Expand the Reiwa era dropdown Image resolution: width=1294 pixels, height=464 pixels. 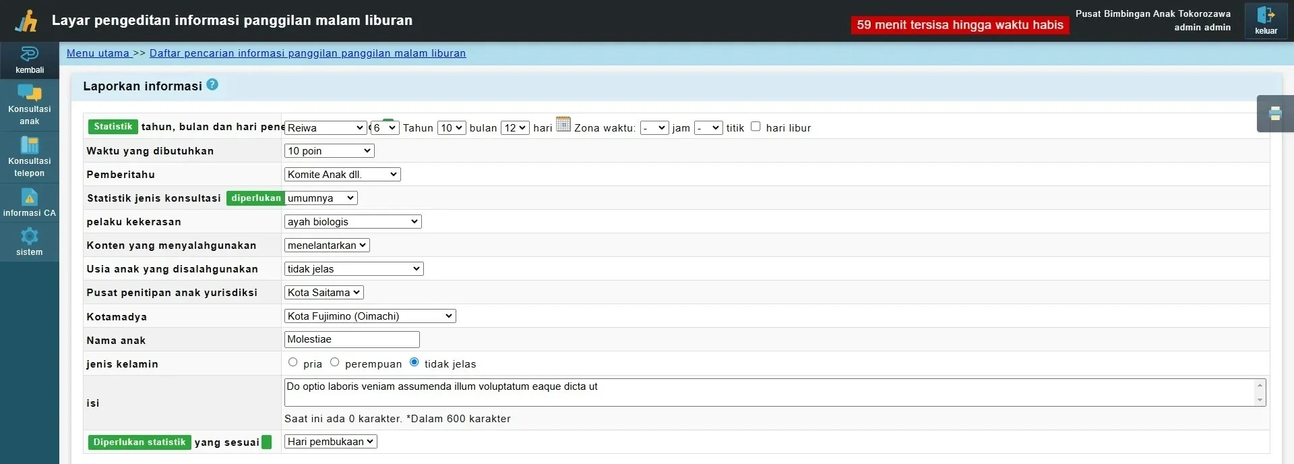(x=326, y=128)
